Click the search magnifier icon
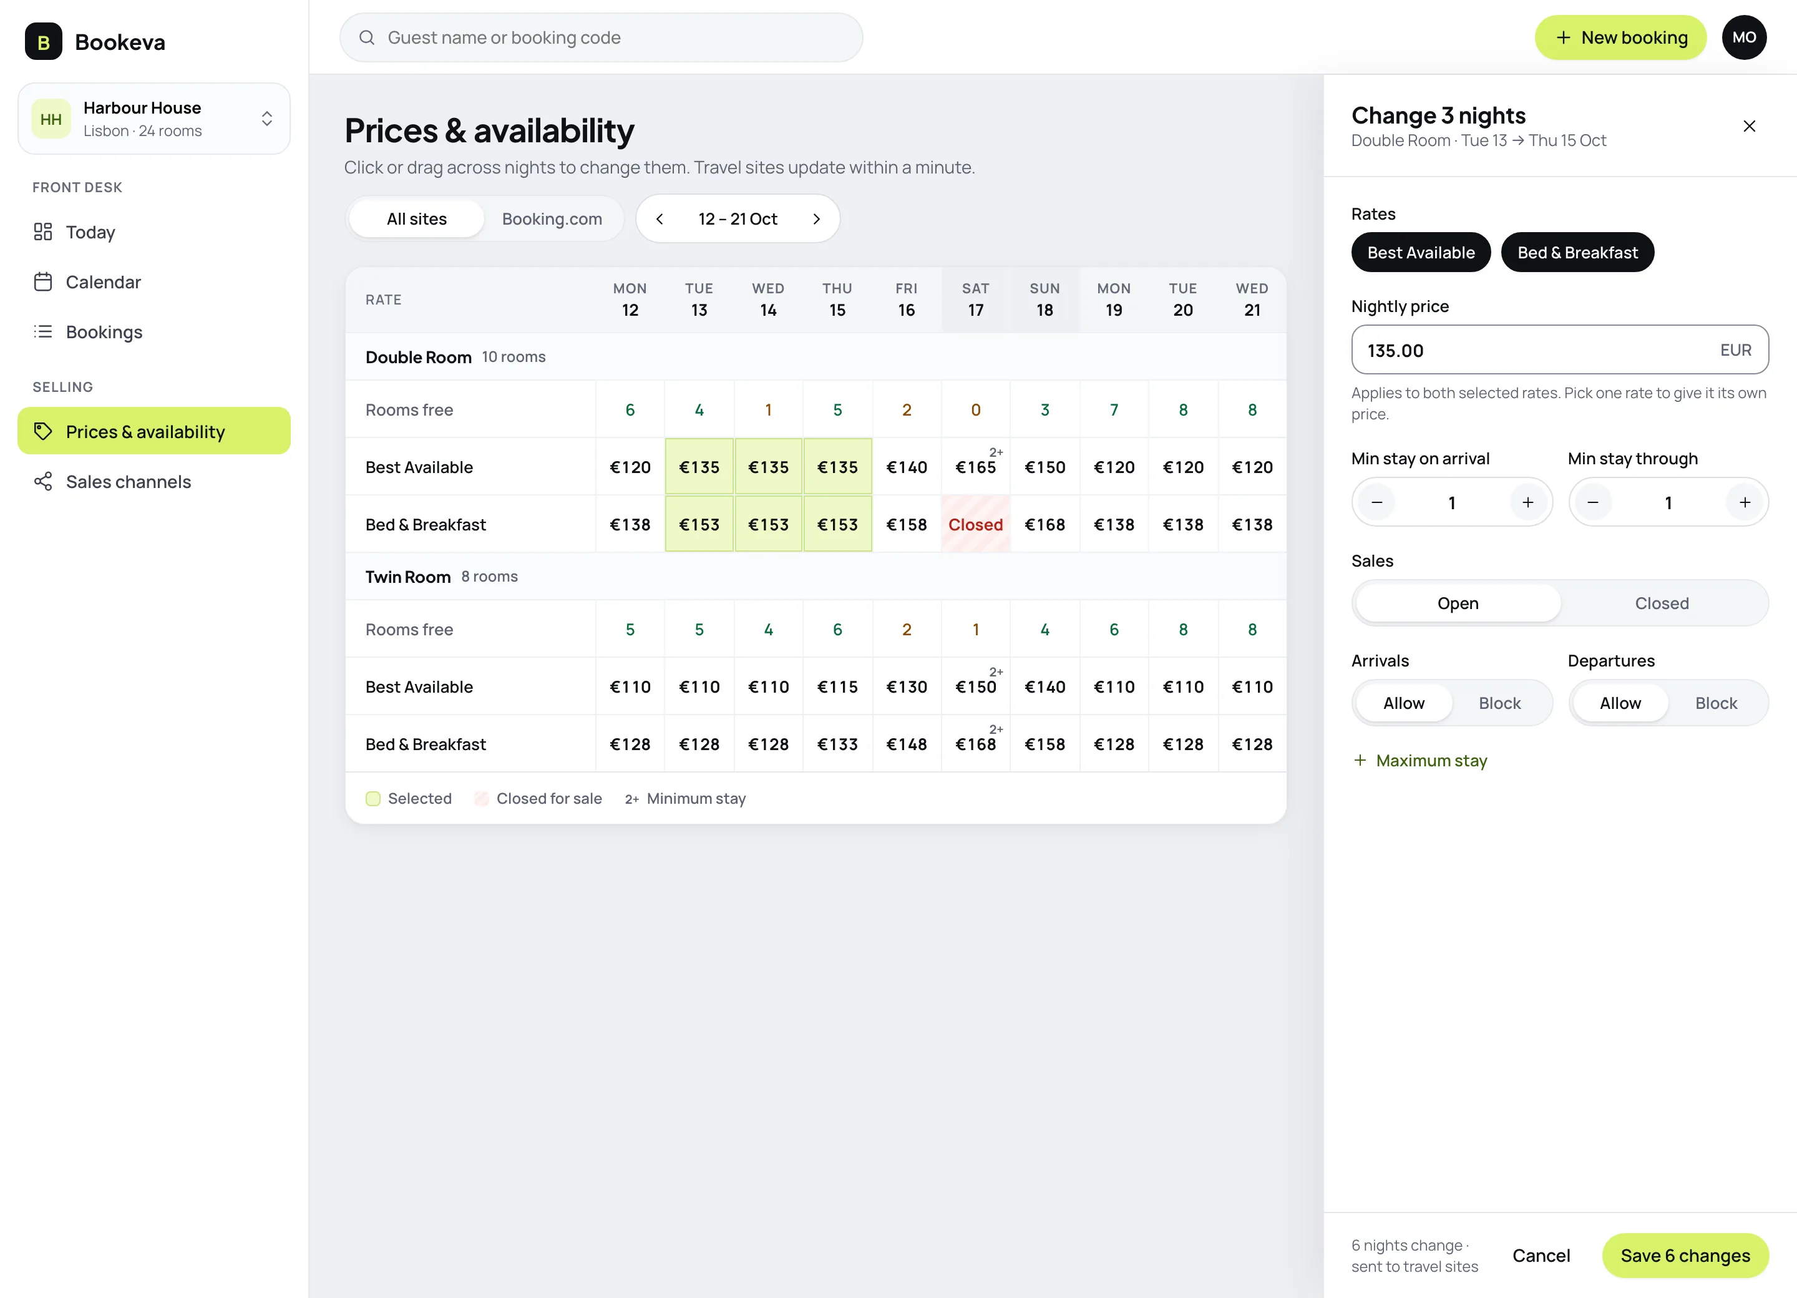The image size is (1797, 1298). pos(367,37)
